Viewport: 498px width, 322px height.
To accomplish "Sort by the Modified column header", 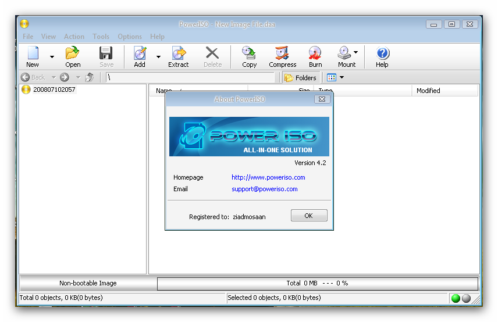I will pos(444,91).
